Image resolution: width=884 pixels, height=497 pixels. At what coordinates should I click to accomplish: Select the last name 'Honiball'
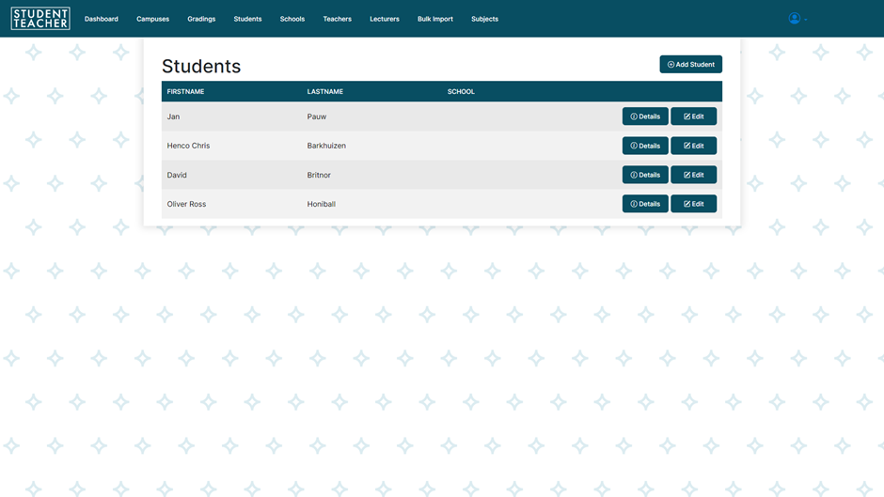321,204
